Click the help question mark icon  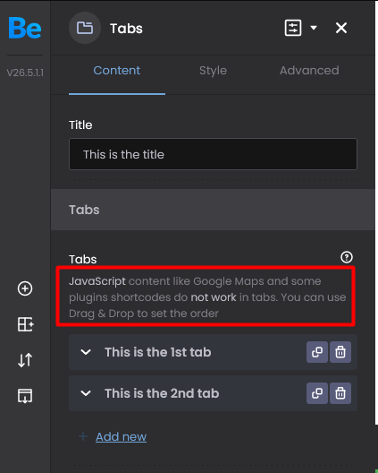click(x=347, y=257)
